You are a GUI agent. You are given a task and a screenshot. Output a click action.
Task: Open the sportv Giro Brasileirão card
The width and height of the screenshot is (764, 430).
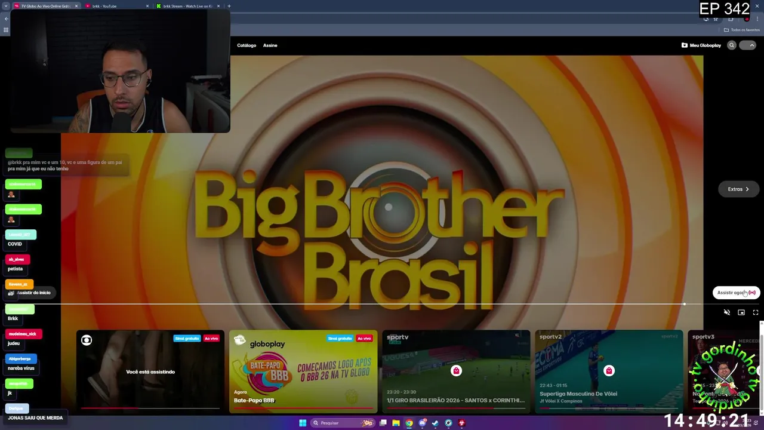(456, 371)
